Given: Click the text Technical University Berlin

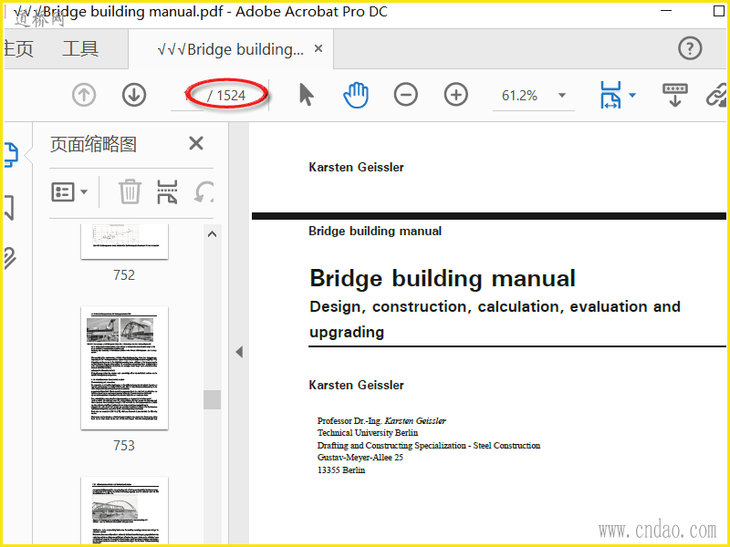Looking at the screenshot, I should pyautogui.click(x=368, y=432).
